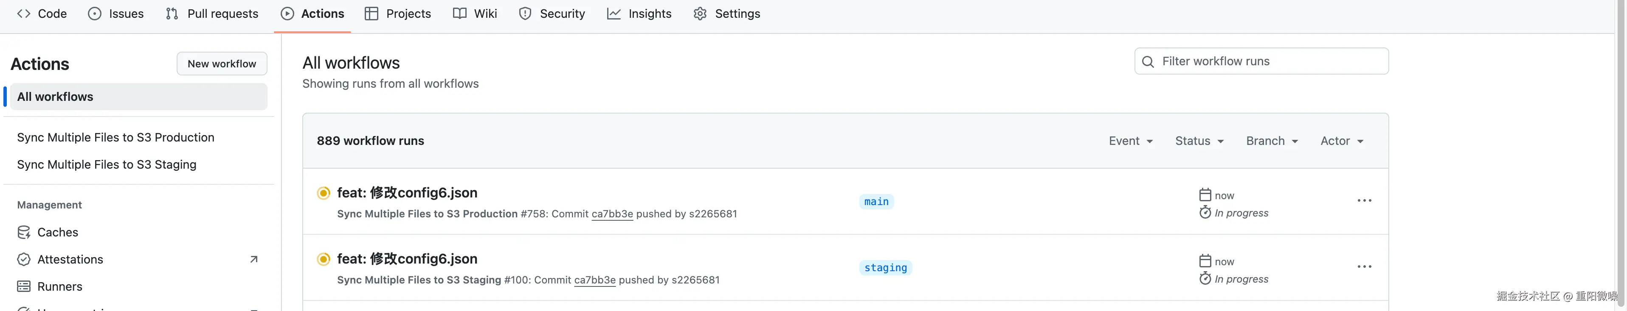Go to the Insights tab
The height and width of the screenshot is (311, 1627).
[x=639, y=14]
